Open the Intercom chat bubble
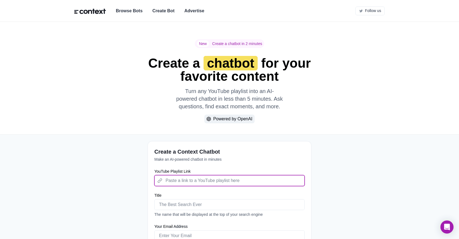This screenshot has height=239, width=459. [447, 227]
